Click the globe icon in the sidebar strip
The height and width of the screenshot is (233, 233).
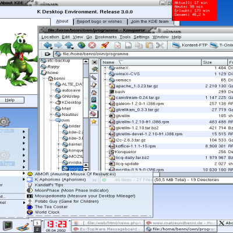pos(94,107)
